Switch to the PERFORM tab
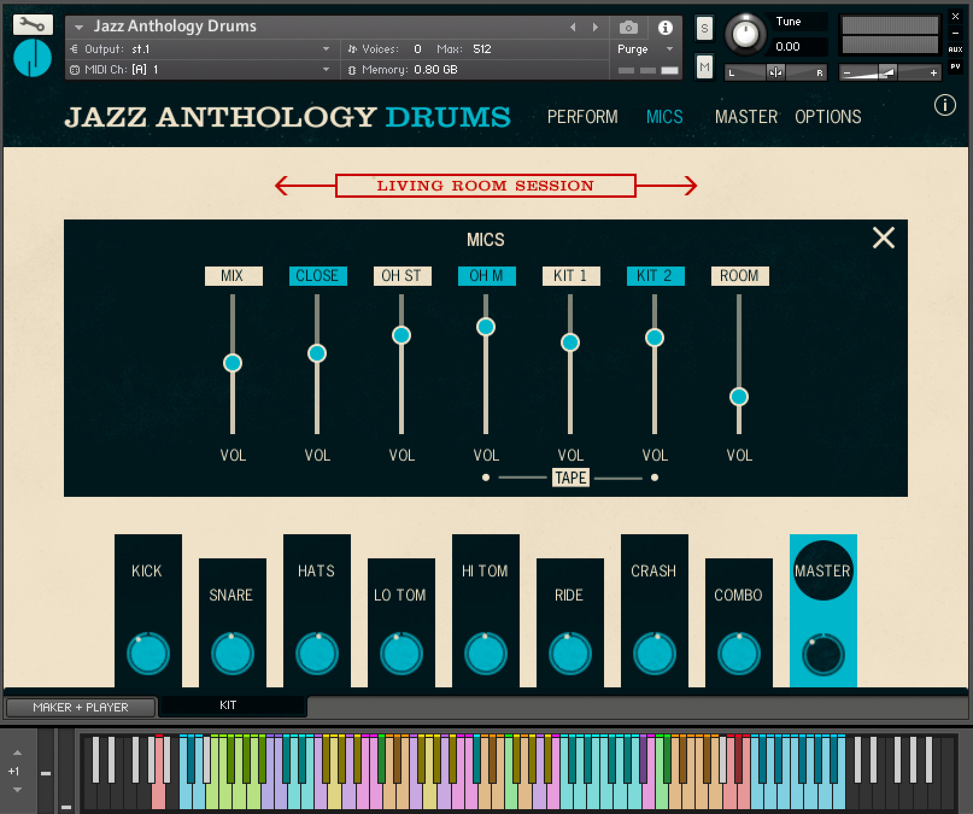 (x=582, y=116)
